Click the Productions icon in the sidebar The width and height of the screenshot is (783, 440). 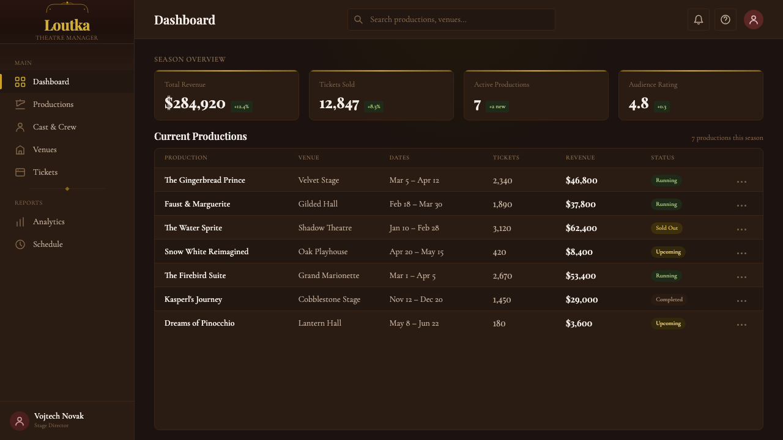(x=20, y=105)
